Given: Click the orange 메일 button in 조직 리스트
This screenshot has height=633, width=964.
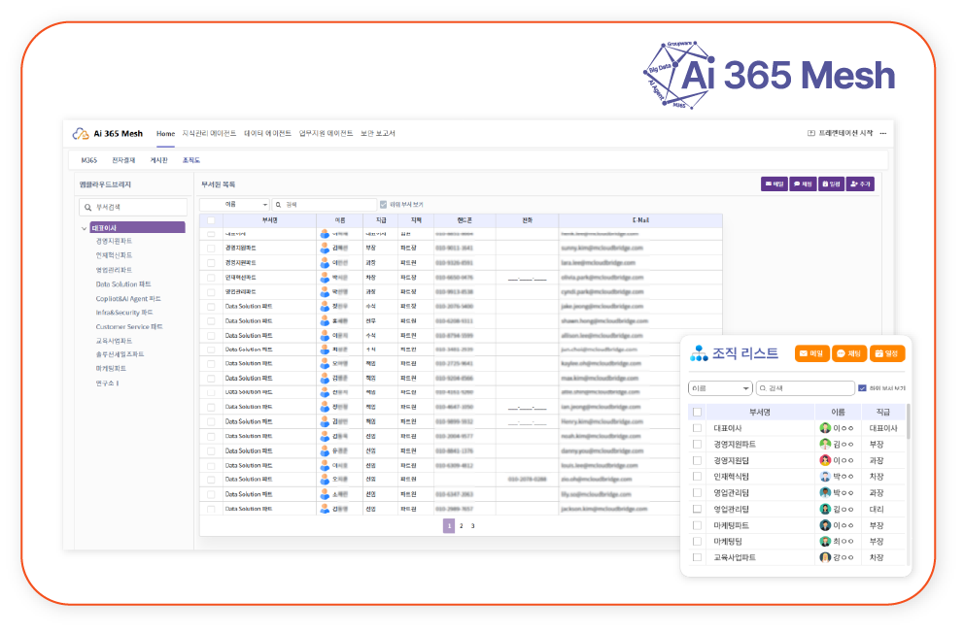Looking at the screenshot, I should pyautogui.click(x=811, y=354).
